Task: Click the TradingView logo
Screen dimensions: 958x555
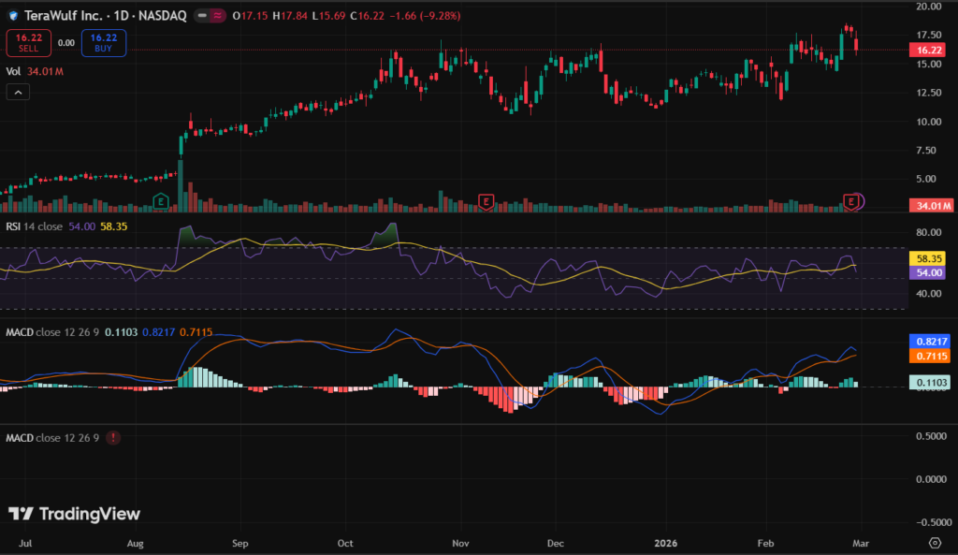Action: pos(74,514)
